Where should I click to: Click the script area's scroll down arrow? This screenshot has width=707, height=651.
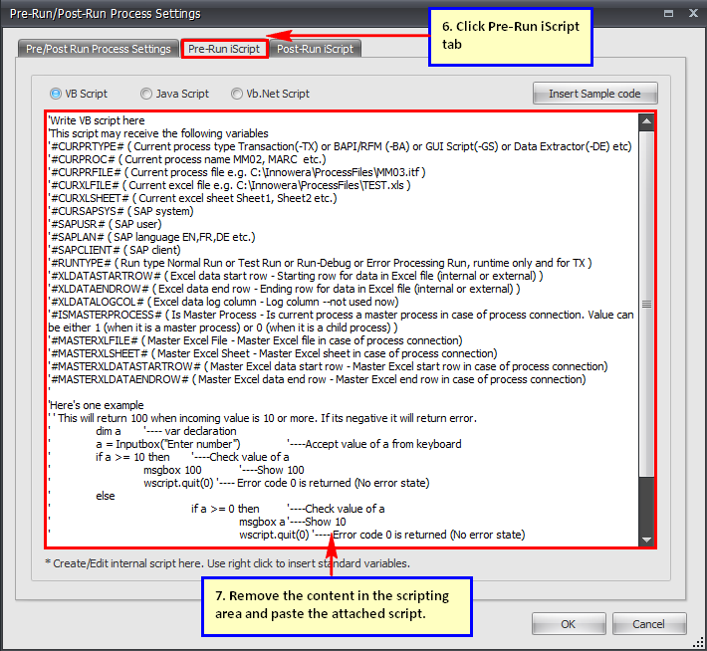click(x=647, y=540)
